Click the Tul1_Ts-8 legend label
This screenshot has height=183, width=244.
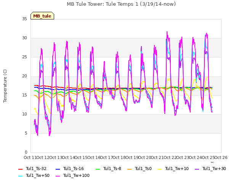coord(112,169)
